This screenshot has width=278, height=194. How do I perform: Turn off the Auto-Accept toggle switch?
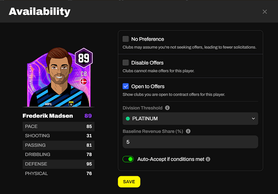point(128,159)
